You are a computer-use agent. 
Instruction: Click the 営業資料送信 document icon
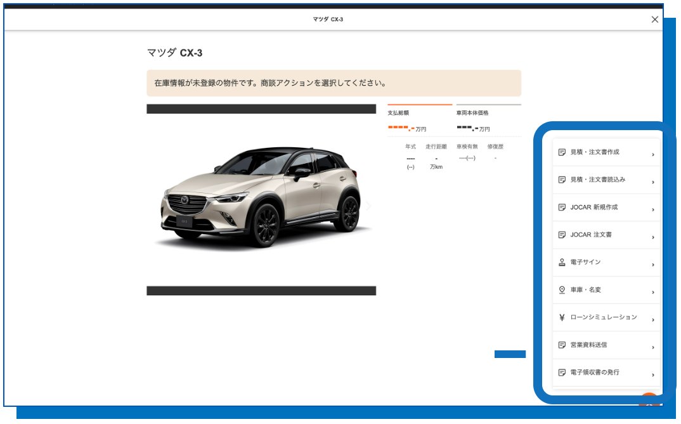click(x=562, y=345)
